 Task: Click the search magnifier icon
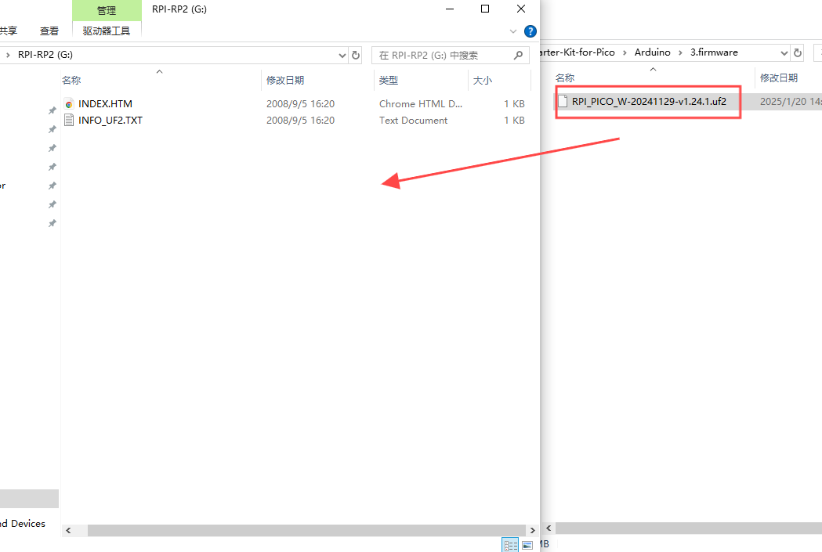pos(518,55)
